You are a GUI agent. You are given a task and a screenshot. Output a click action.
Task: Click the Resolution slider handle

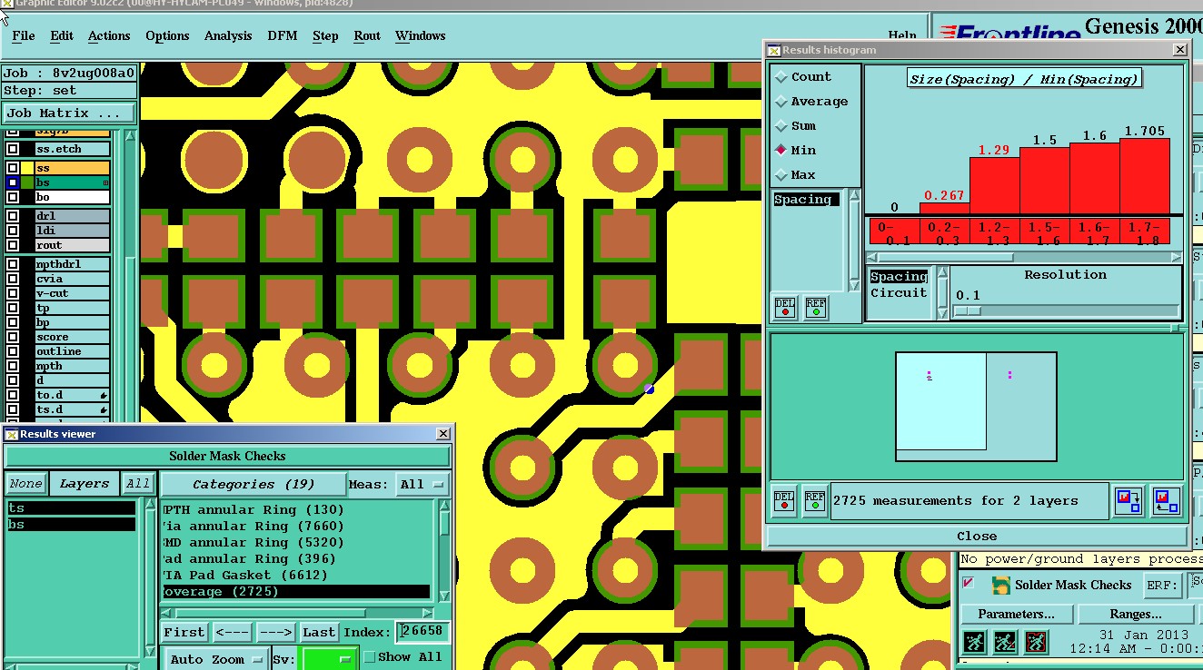[968, 310]
